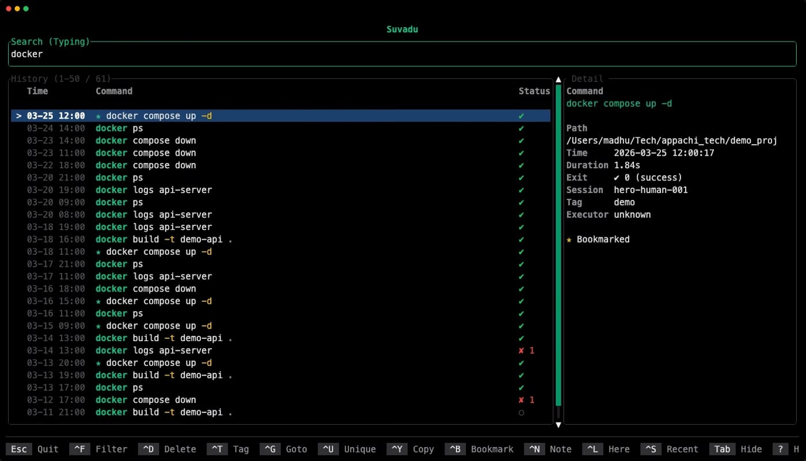Select the 03-20 19:00 docker logs api-server row
The width and height of the screenshot is (806, 461).
click(281, 190)
